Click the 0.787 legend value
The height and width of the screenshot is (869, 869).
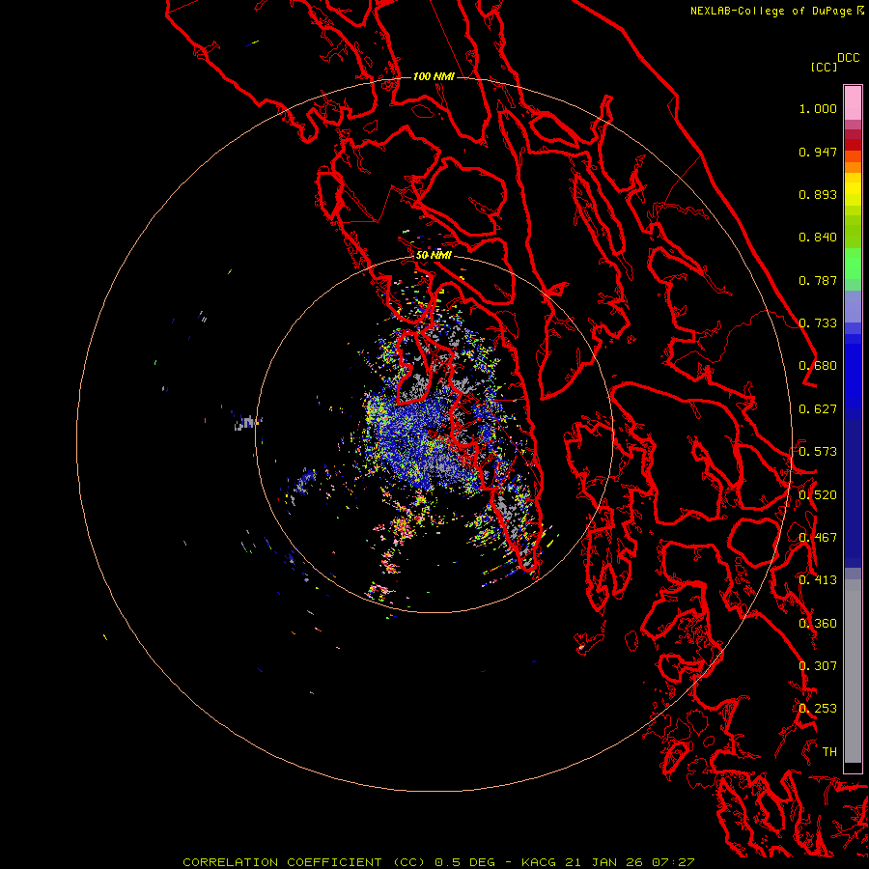click(818, 280)
